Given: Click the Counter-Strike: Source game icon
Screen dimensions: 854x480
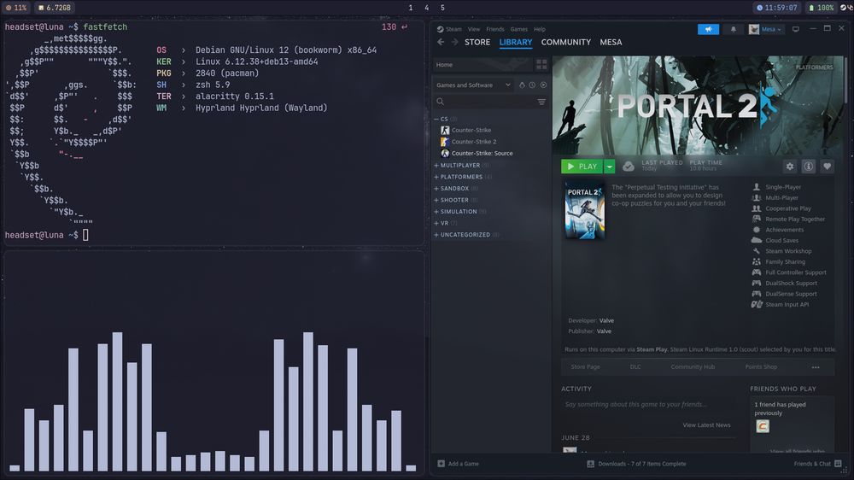Looking at the screenshot, I should tap(445, 154).
